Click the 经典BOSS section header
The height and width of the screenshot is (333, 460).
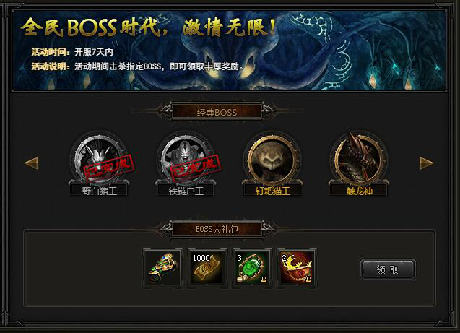pyautogui.click(x=217, y=111)
